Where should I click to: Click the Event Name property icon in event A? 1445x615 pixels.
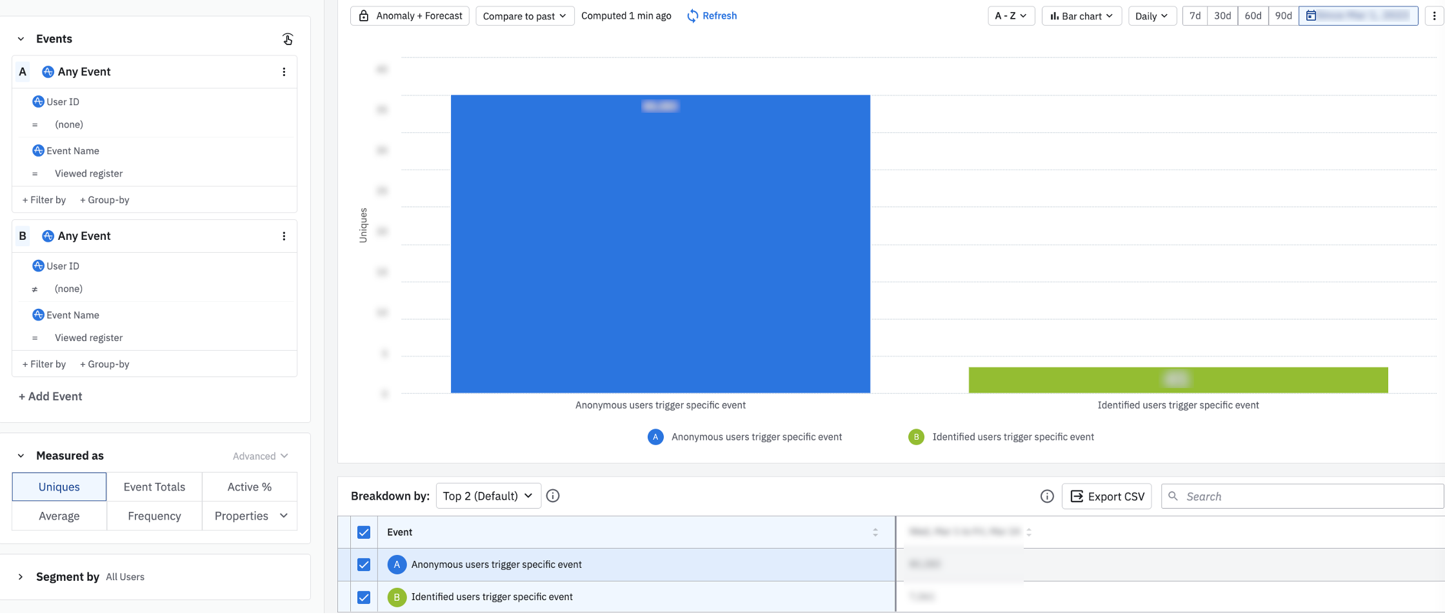(x=38, y=150)
